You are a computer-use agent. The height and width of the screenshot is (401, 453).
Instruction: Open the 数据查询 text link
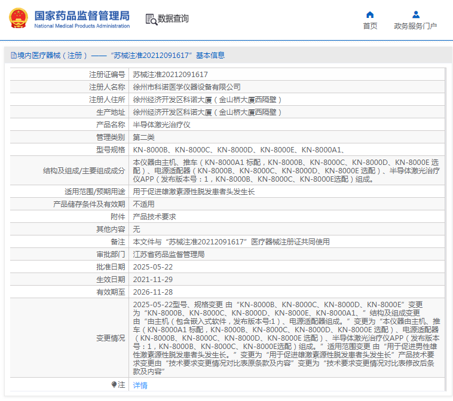173,19
